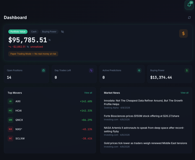The width and height of the screenshot is (195, 160).
Task: Click the Active Predictions lightning icon
Action: (139, 70)
